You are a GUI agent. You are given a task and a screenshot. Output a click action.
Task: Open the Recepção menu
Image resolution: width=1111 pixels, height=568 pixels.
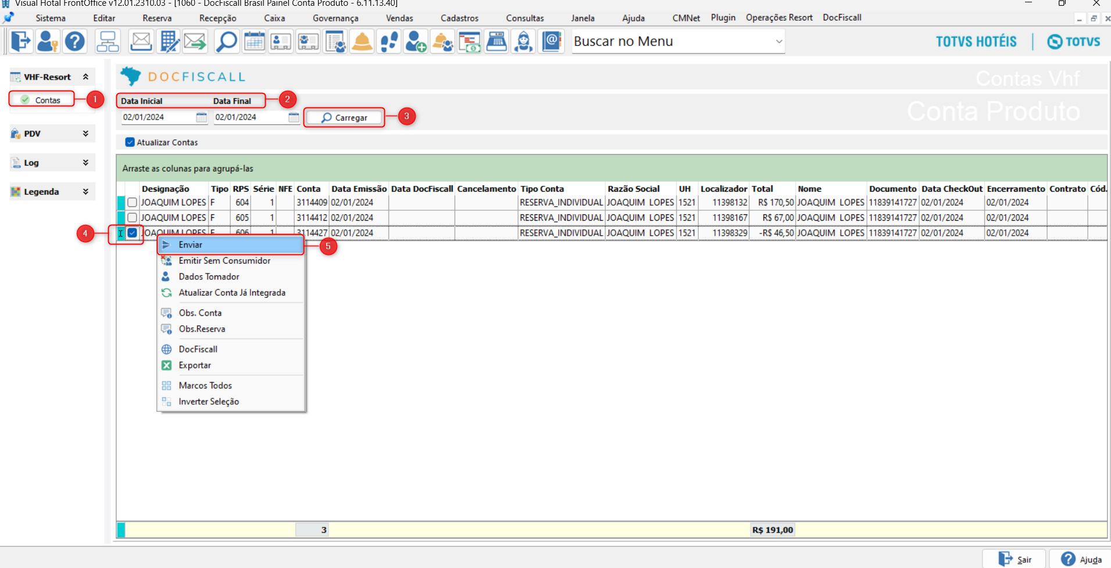point(218,18)
